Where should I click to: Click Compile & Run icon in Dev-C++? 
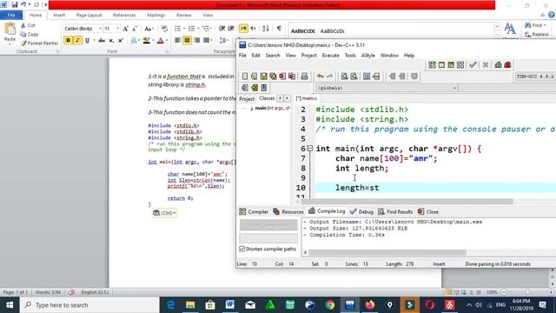(451, 65)
